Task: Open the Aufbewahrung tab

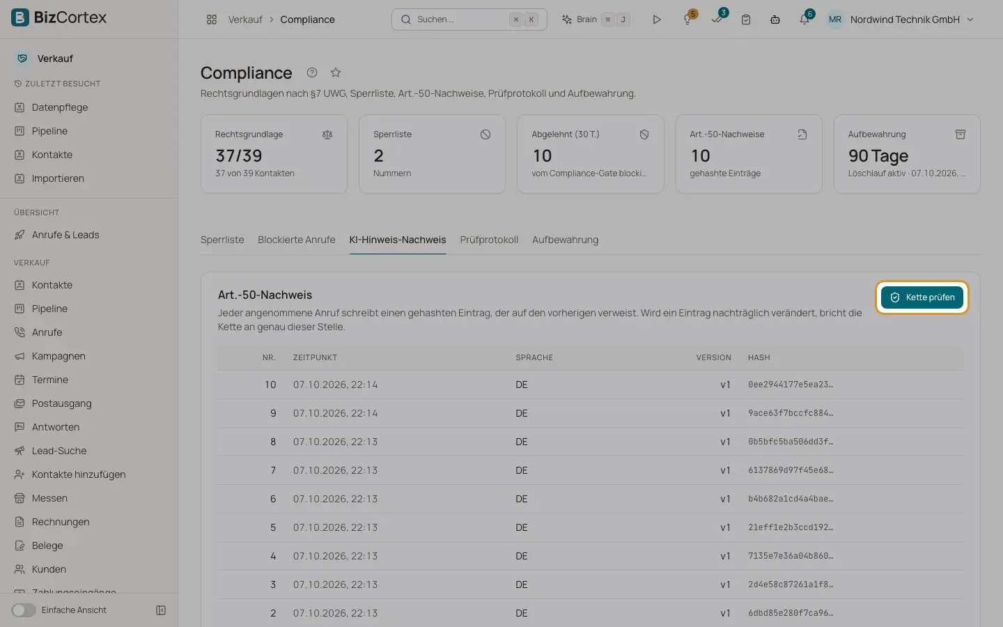Action: (565, 240)
